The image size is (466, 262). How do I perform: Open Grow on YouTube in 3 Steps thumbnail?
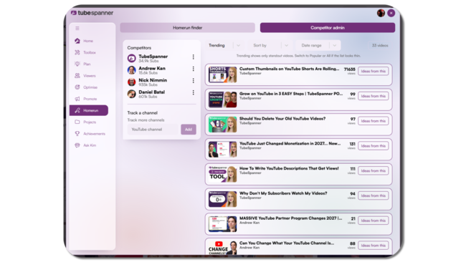pos(222,100)
